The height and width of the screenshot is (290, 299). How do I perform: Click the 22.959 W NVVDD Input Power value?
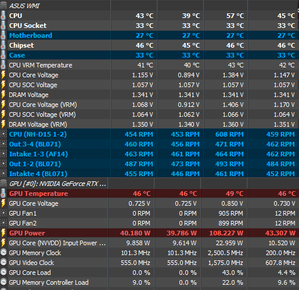[229, 243]
